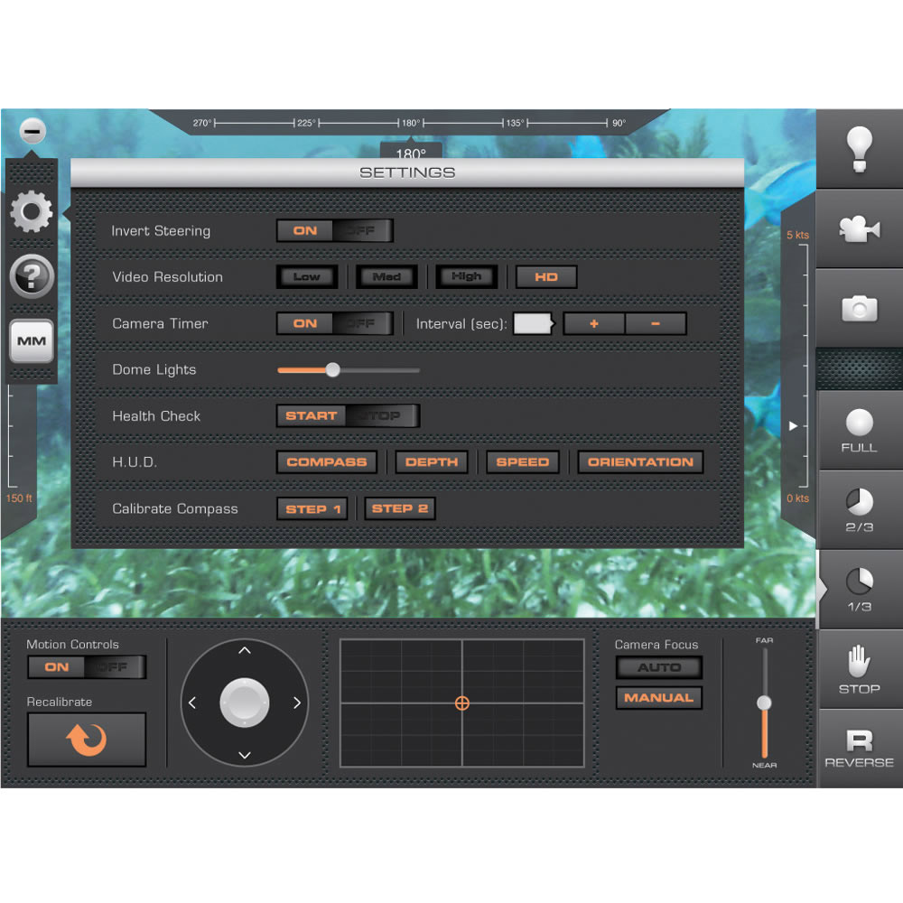Collapse side panel with minus button

point(32,132)
